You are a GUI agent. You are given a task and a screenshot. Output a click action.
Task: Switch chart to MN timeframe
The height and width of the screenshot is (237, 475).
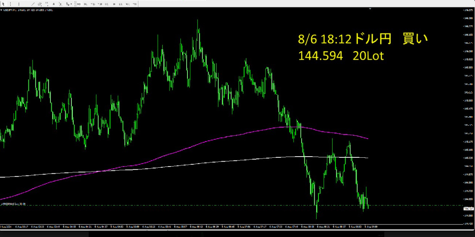click(135, 4)
